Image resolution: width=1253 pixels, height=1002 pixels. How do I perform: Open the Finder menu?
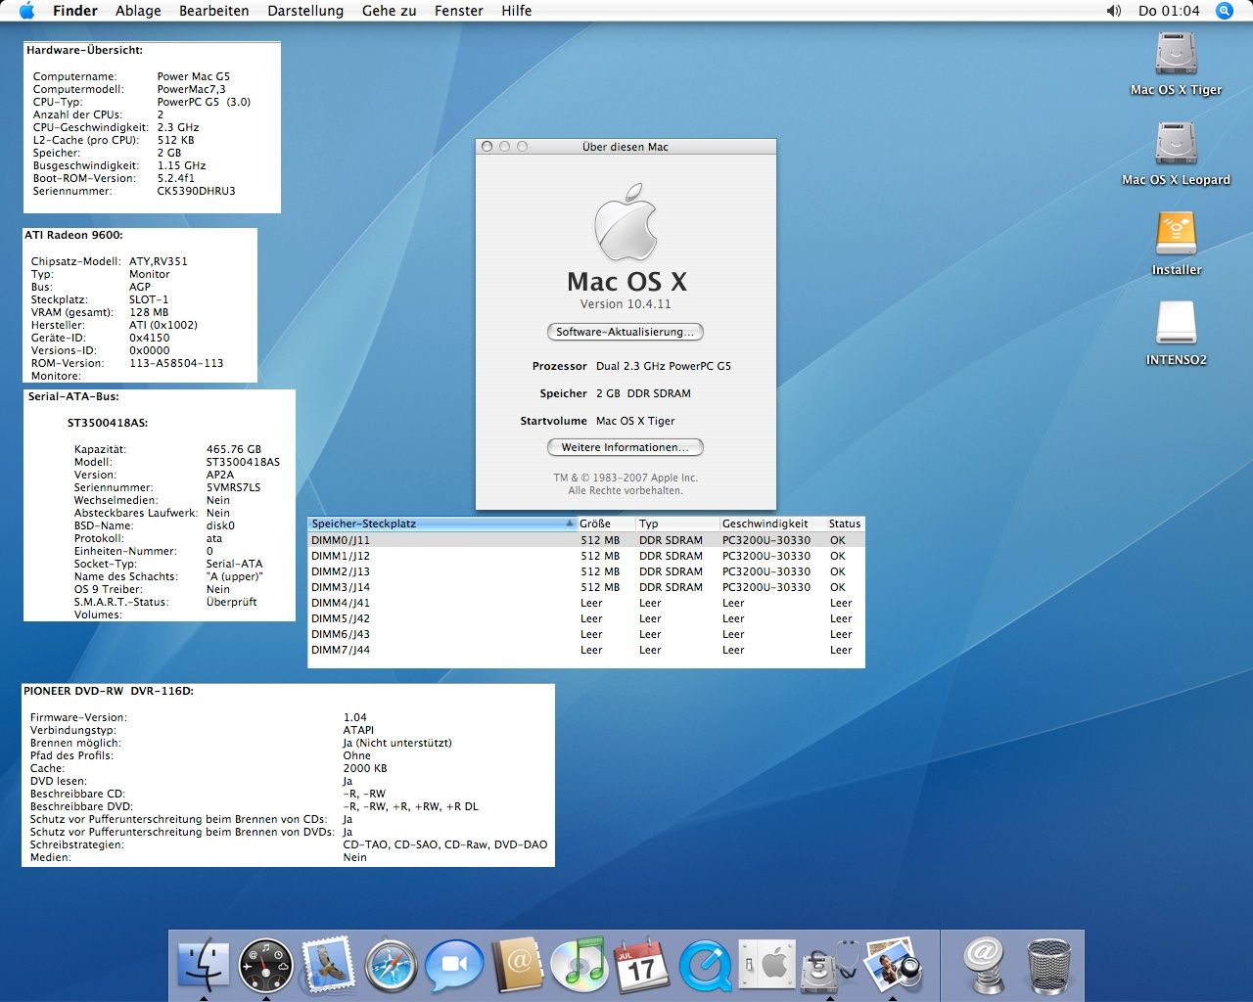[x=75, y=11]
